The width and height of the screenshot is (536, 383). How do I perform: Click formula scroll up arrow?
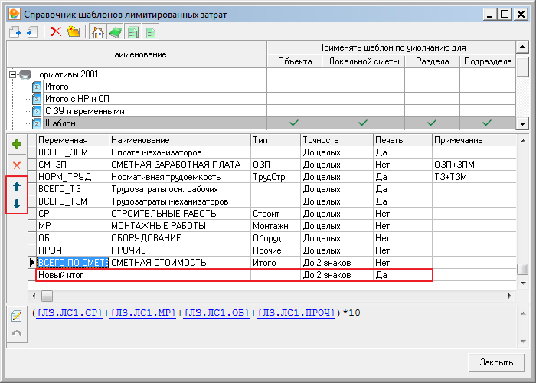[523, 313]
